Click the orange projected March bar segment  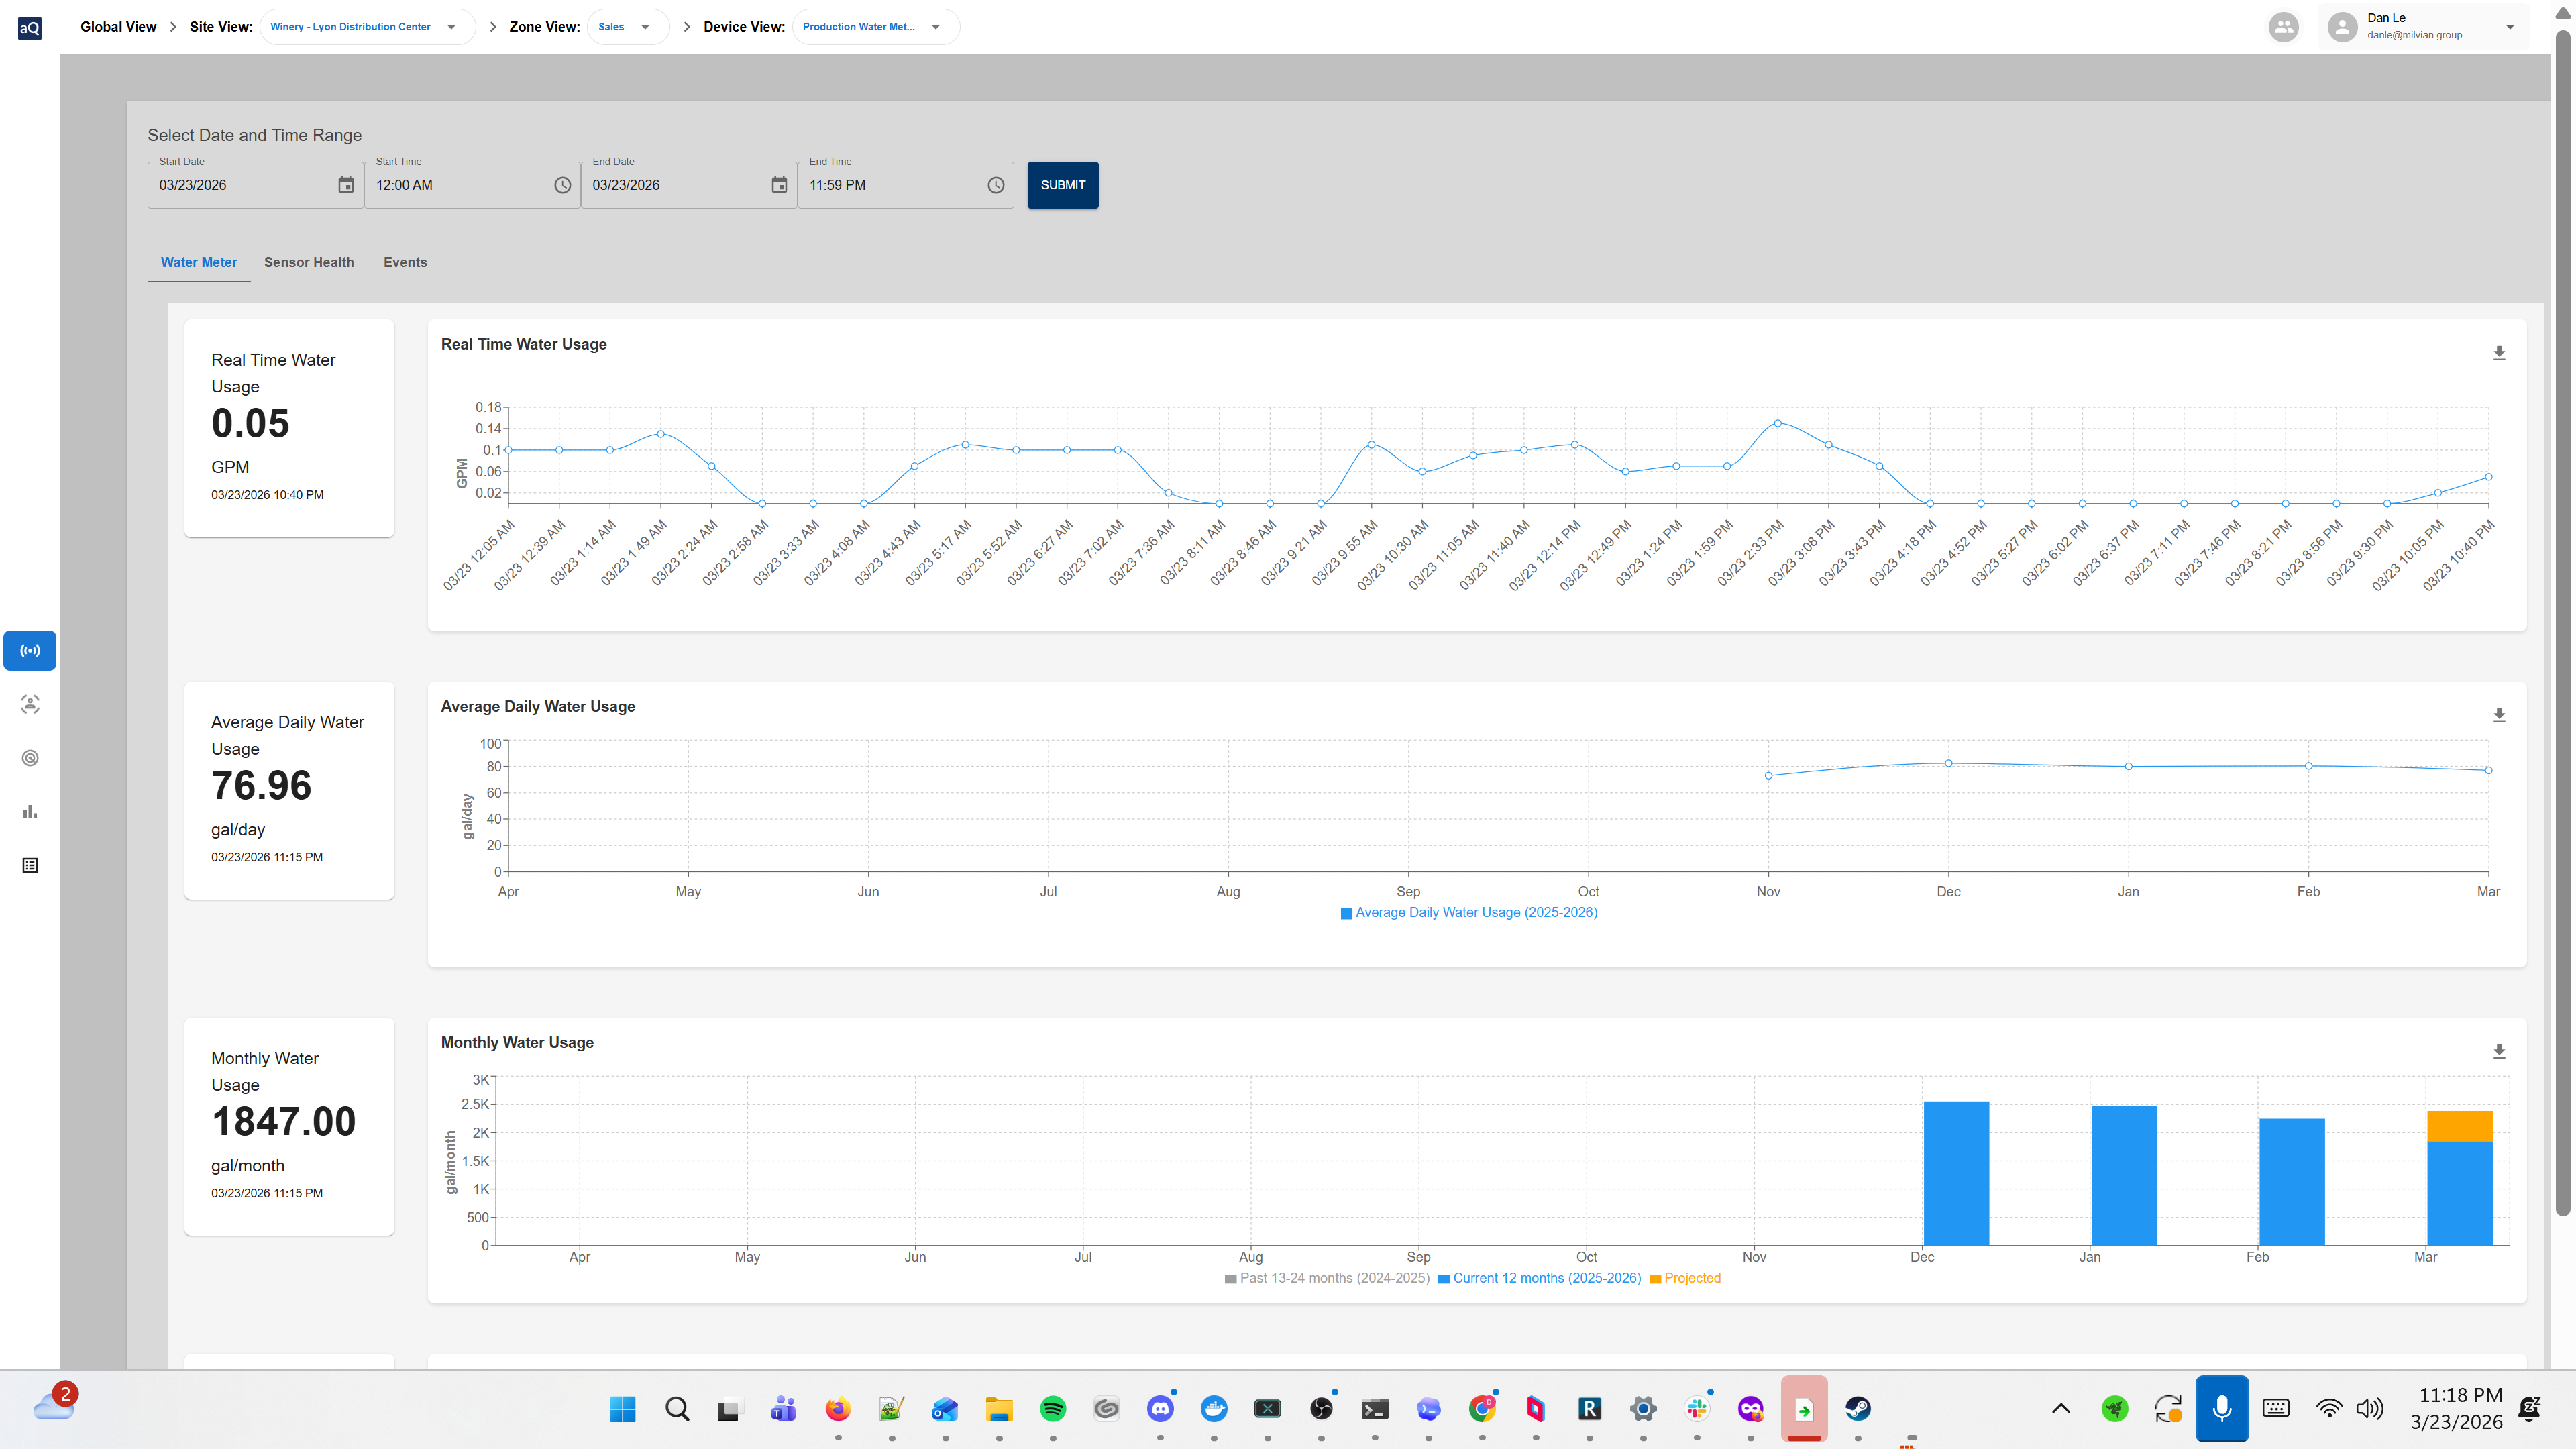tap(2460, 1126)
